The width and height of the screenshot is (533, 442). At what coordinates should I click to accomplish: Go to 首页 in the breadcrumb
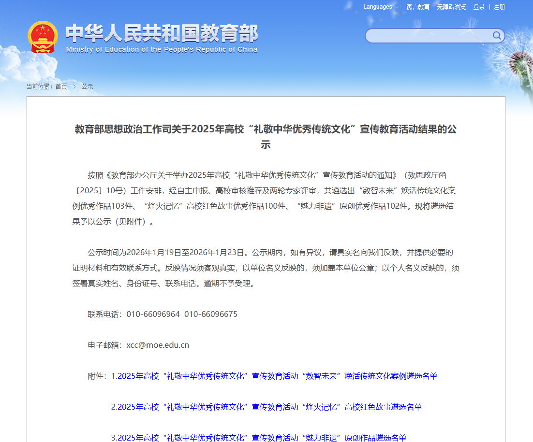(x=61, y=86)
